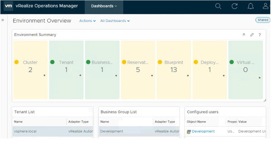
Task: Expand the left side navigation panel
Action: tap(3, 20)
